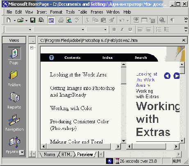Click the Open folder toolbar icon
Screen dimensions: 189x166
point(20,20)
